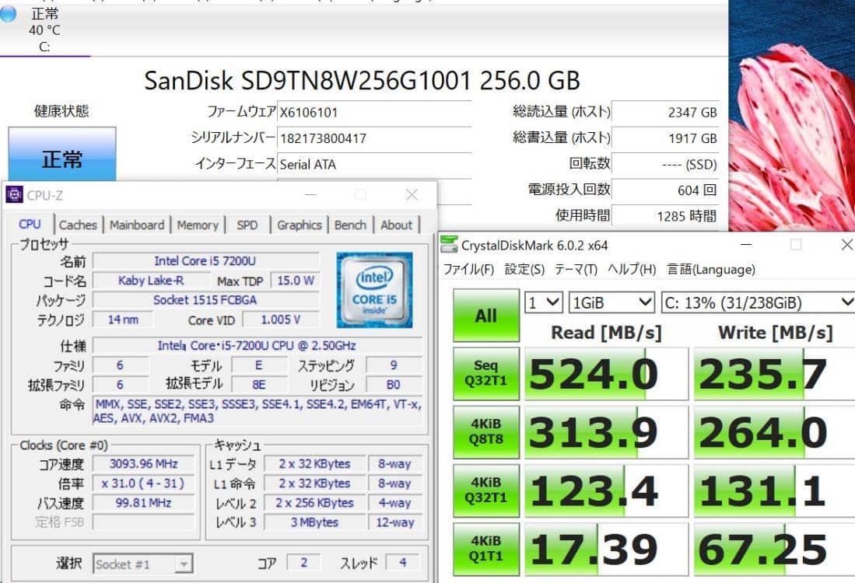This screenshot has height=583, width=855.
Task: Click the sequential write result 235.7
Action: tap(774, 374)
